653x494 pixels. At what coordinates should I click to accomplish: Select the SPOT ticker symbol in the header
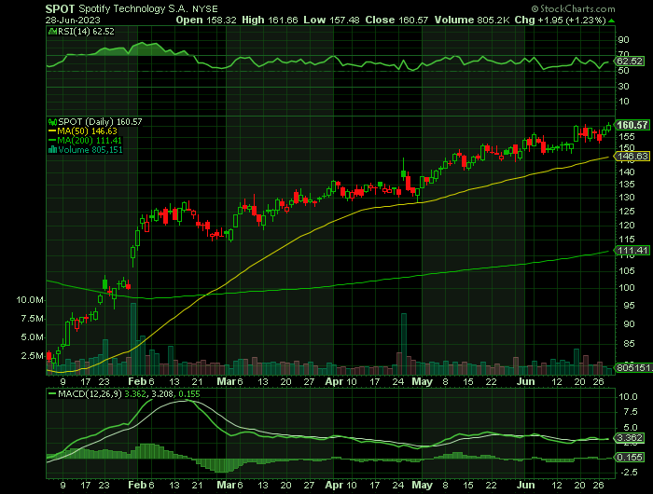(60, 8)
